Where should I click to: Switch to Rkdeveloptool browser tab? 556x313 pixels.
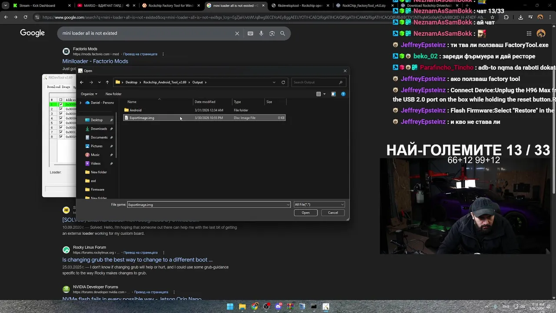click(x=300, y=6)
